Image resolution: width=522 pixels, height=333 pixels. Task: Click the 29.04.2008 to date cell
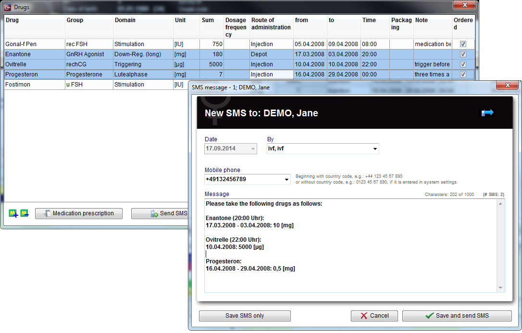(x=344, y=74)
